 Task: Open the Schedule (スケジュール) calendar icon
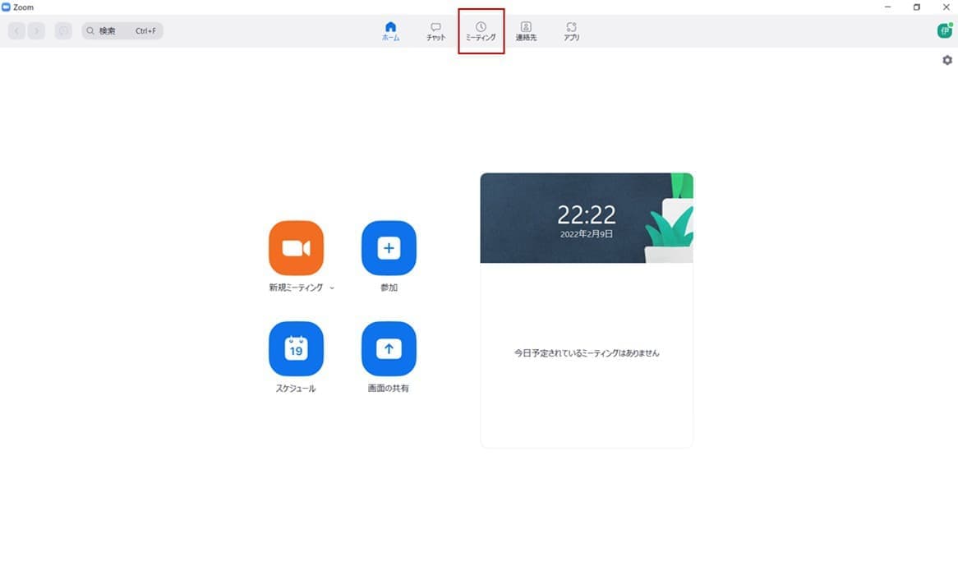pos(296,349)
